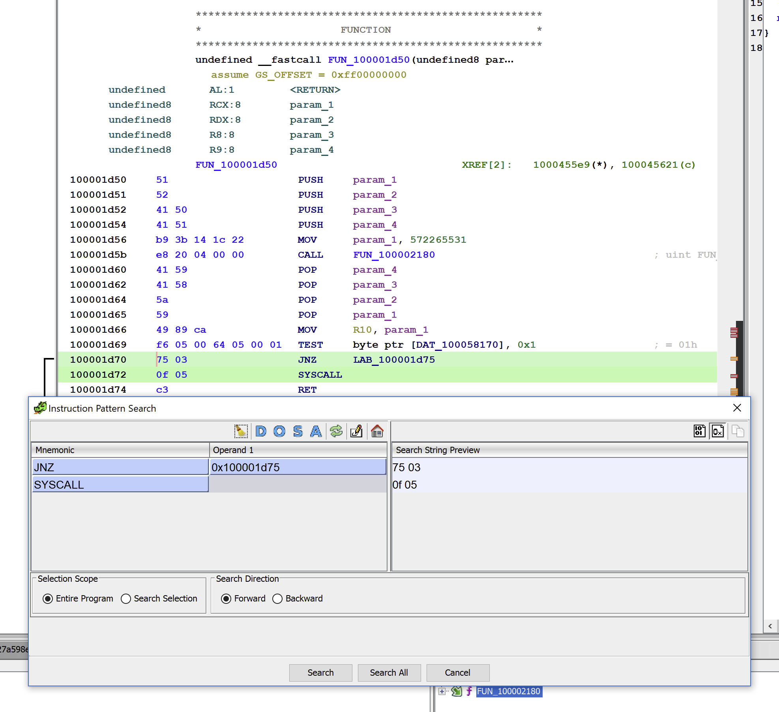Click the R10 register in MOV instruction
Viewport: 779px width, 712px height.
[x=362, y=330]
